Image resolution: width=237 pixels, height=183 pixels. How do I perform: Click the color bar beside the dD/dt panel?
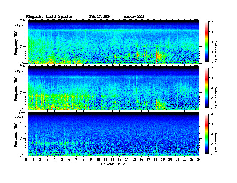click(206, 88)
